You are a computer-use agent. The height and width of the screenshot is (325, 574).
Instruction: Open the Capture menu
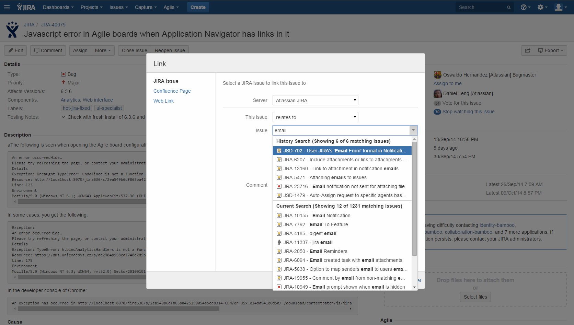tap(146, 7)
